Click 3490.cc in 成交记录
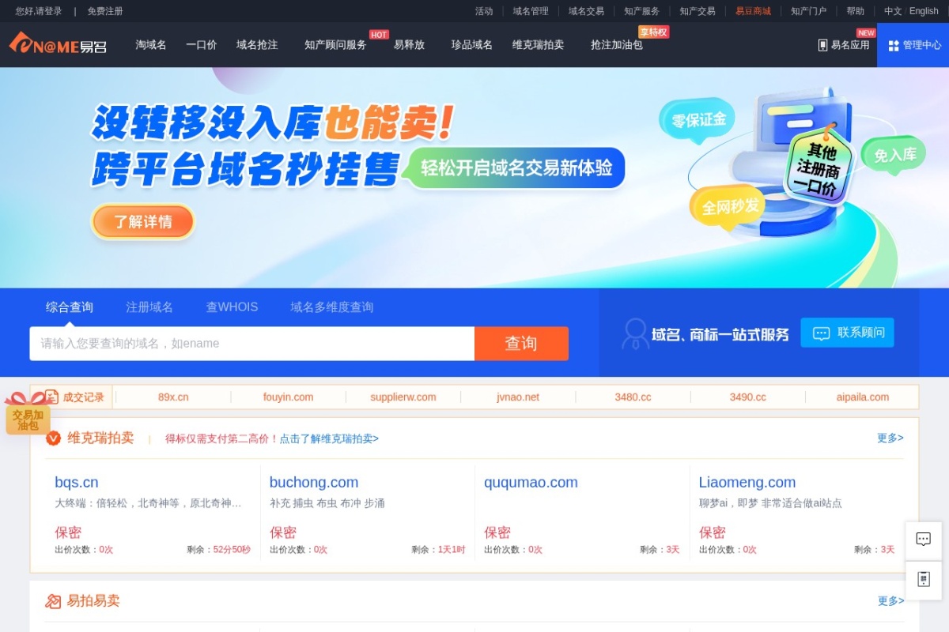949x632 pixels. coord(748,397)
